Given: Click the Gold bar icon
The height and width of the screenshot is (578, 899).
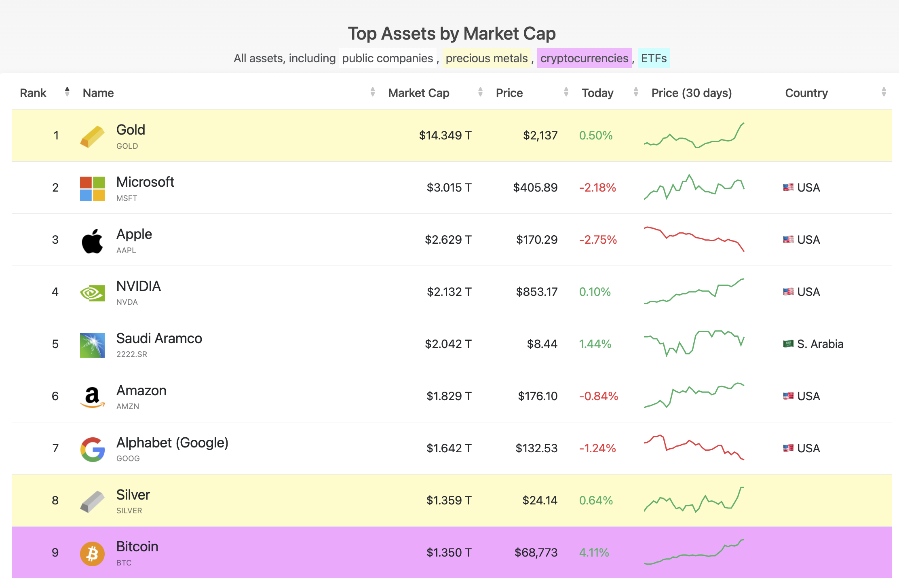Looking at the screenshot, I should (92, 137).
